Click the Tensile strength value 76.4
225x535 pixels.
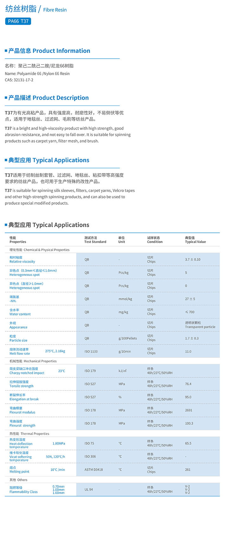[x=188, y=384]
